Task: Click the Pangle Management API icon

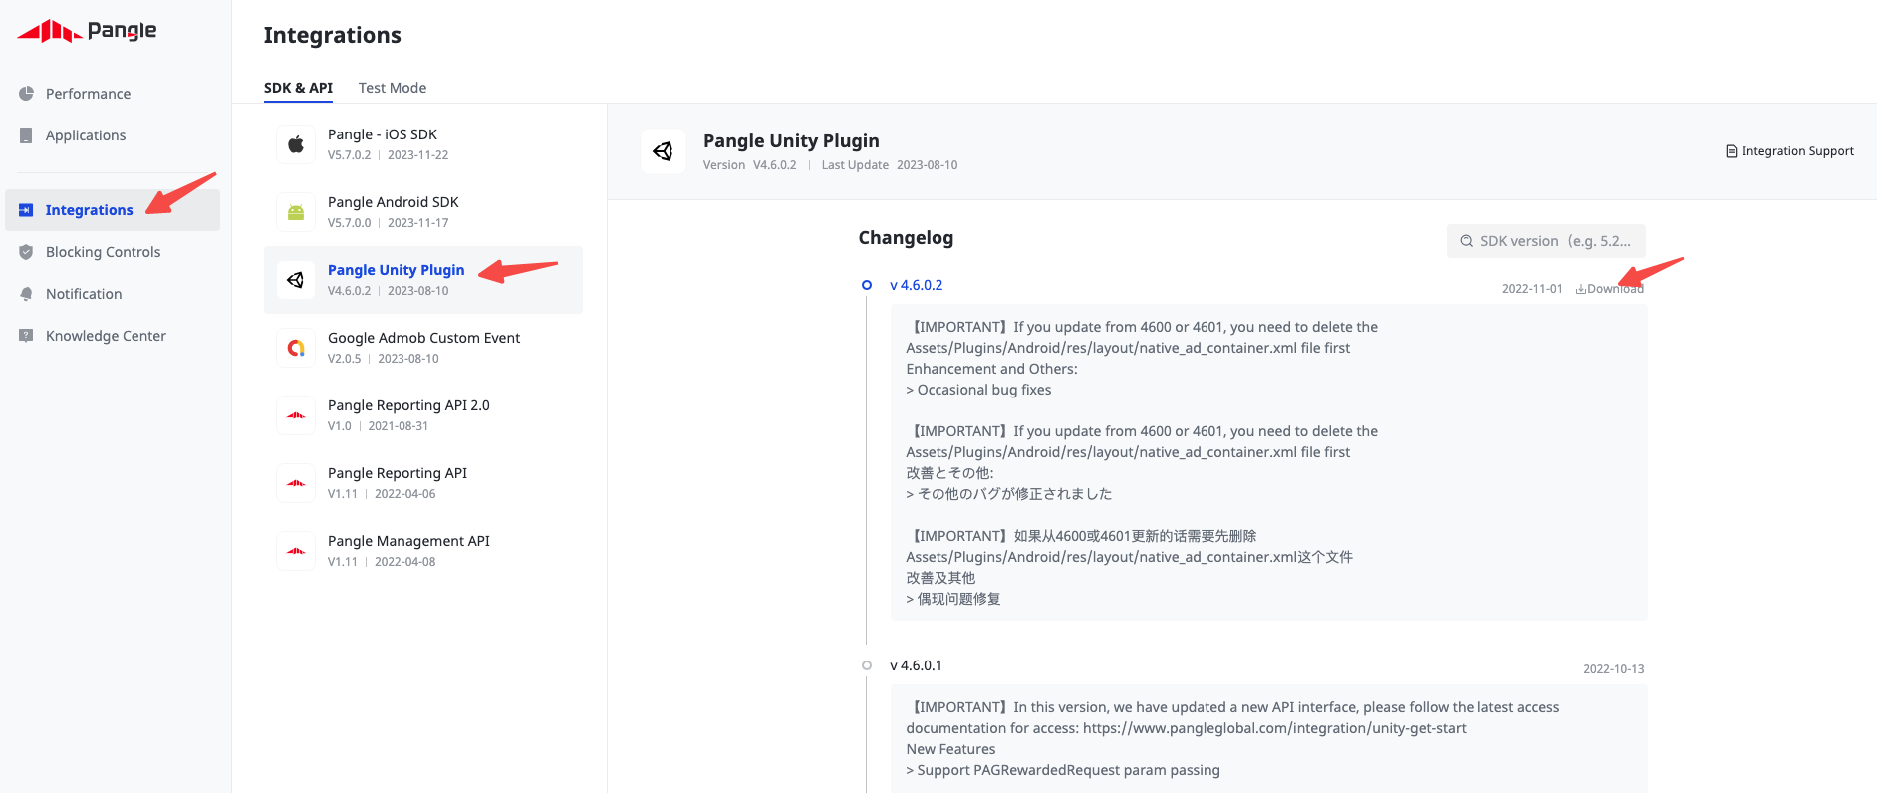Action: [x=296, y=551]
